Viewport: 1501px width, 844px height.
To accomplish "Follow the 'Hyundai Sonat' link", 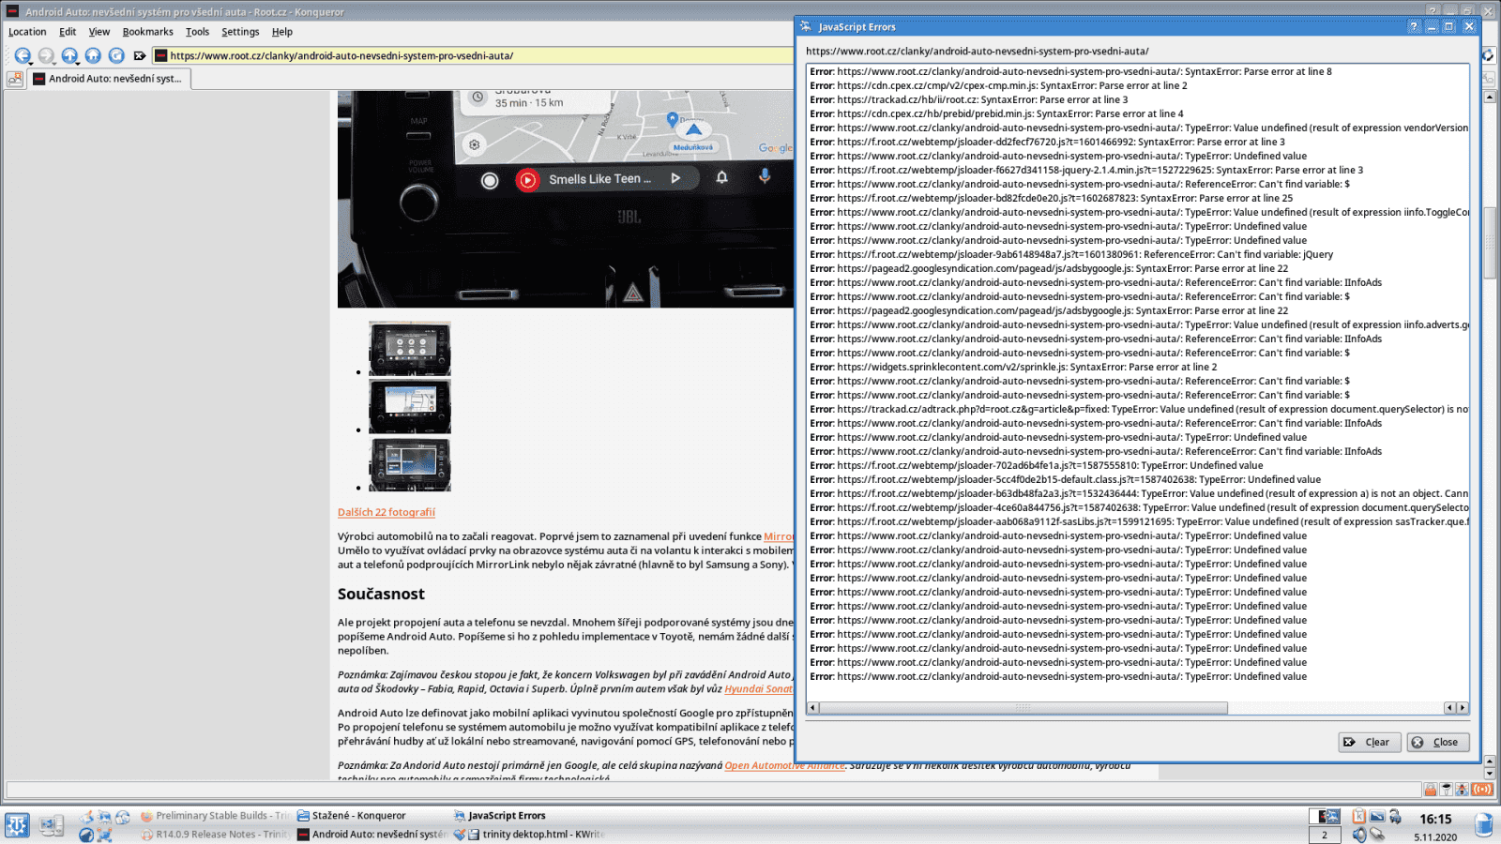I will (x=758, y=688).
